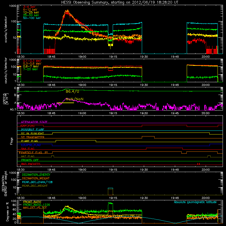The width and height of the screenshot is (226, 226).
Task: Click the AAZ_FLAG pulse near 18:45
Action: pos(53,156)
